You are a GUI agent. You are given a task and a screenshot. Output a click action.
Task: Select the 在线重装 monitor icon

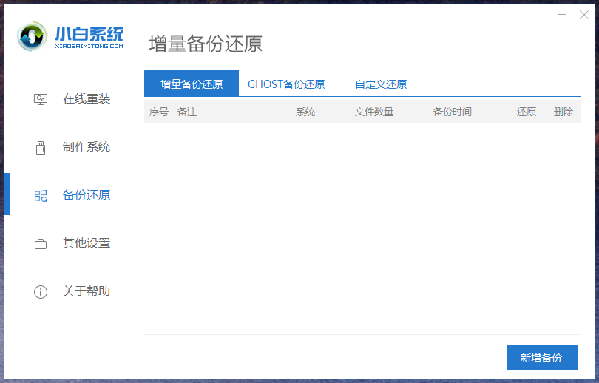[x=41, y=99]
